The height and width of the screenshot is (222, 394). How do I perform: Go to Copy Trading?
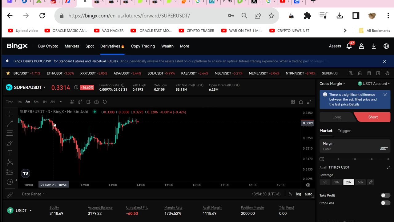coord(143,46)
